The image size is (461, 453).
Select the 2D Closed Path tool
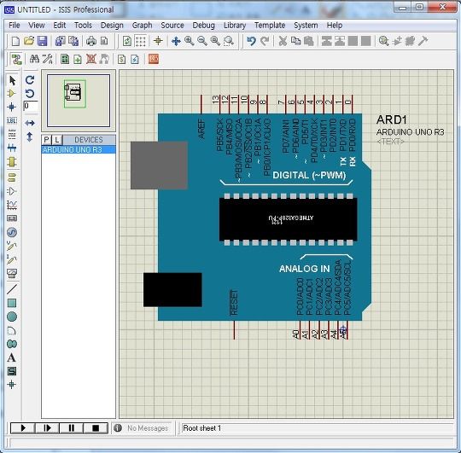click(12, 344)
